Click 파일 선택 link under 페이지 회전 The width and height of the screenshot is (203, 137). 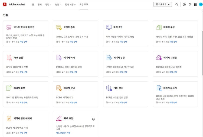pos(23,102)
